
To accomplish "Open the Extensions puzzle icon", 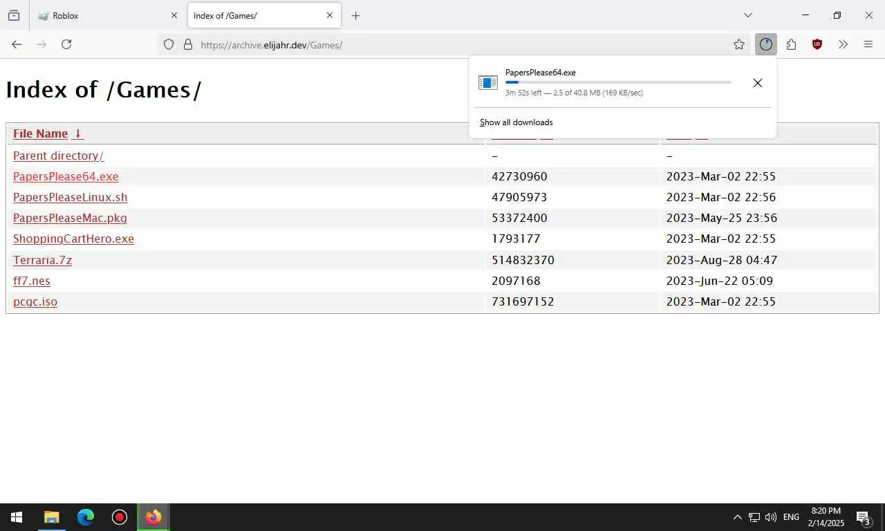I will [791, 44].
